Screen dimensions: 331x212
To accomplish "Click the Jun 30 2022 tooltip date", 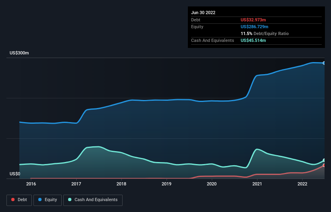I will click(203, 12).
